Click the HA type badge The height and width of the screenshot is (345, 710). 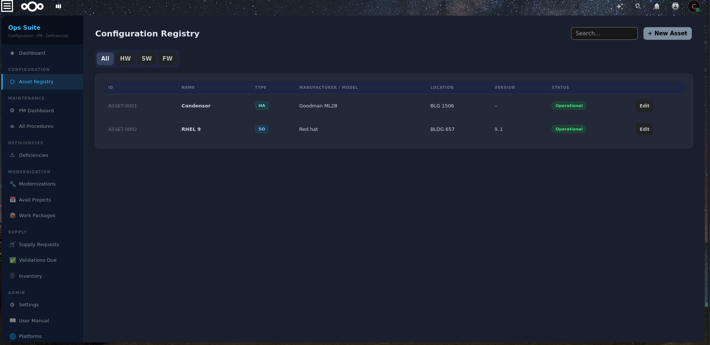pyautogui.click(x=262, y=106)
